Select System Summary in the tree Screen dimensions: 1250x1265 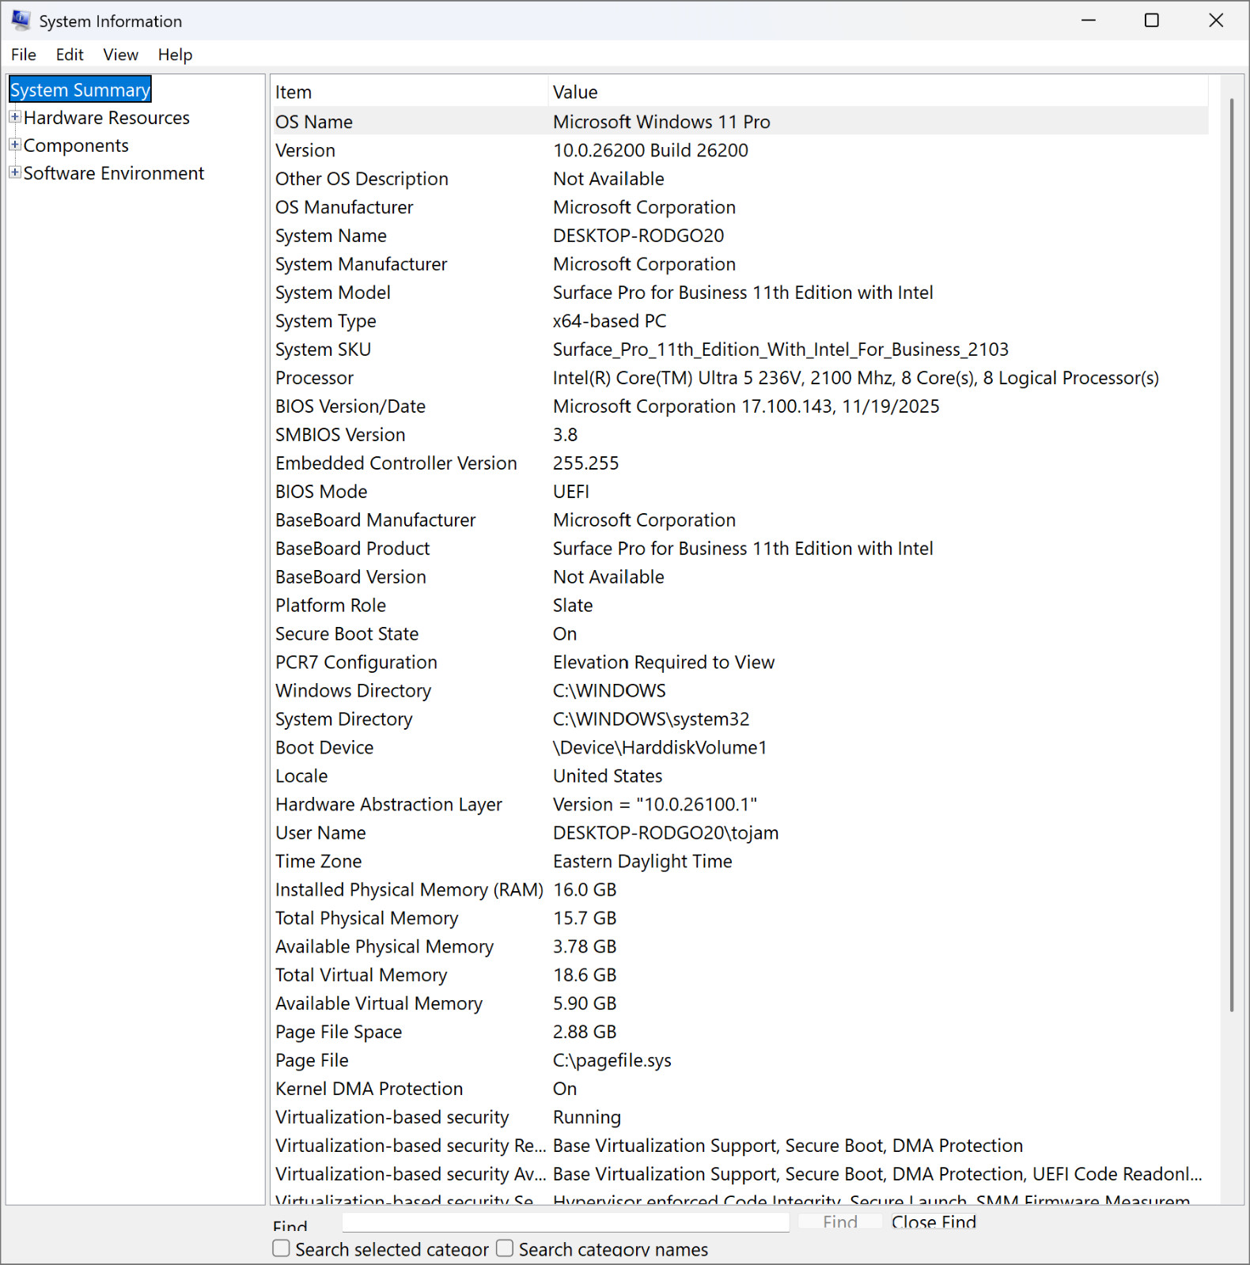tap(80, 89)
